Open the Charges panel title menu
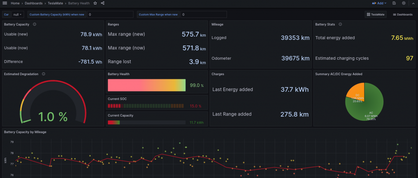This screenshot has height=178, width=418. [x=218, y=74]
